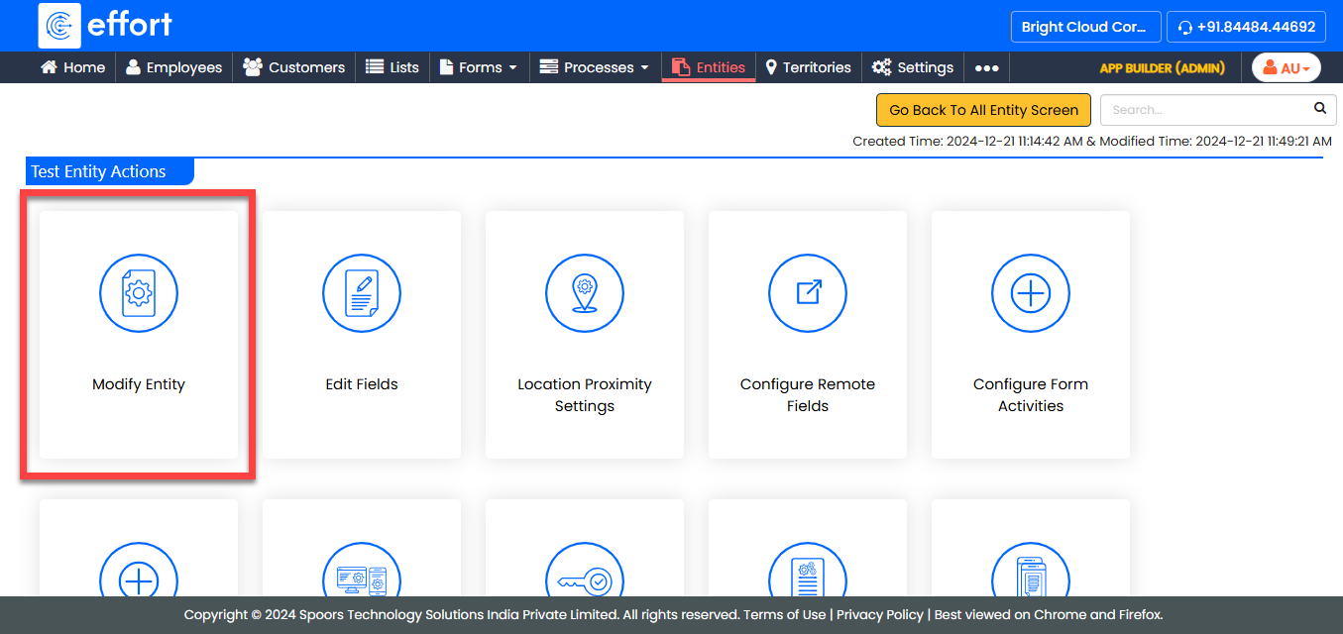1343x634 pixels.
Task: Select Location Proximity Settings pin icon
Action: [x=585, y=293]
